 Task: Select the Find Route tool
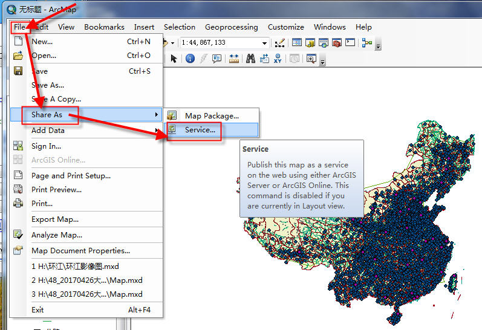264,59
